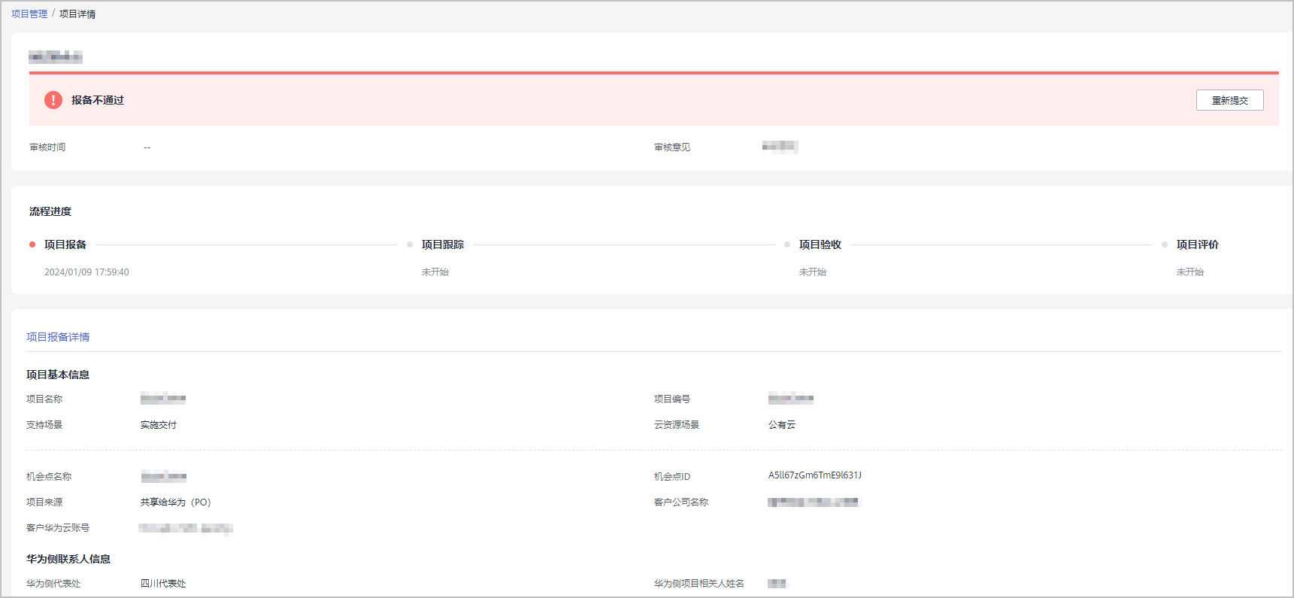The height and width of the screenshot is (598, 1294).
Task: Select the 实施交付 value
Action: click(x=159, y=425)
